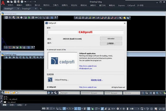Click the Clean Screen icon in status bar
Image resolution: width=166 pixels, height=111 pixels.
click(160, 109)
